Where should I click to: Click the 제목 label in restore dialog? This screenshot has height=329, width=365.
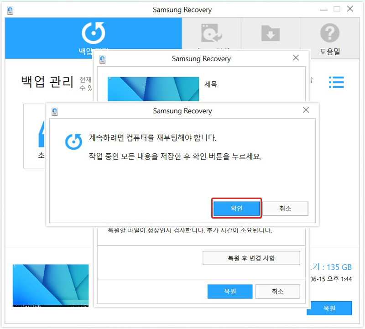(211, 84)
